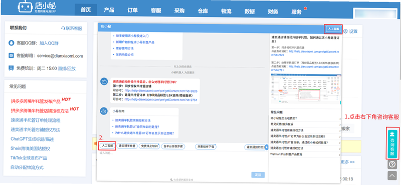
Task: Click 各平台授权步骤 quick reply chip
Action: point(173,146)
